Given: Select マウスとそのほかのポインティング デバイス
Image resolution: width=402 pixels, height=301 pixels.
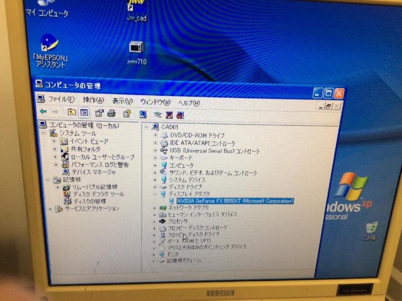Looking at the screenshot, I should [x=207, y=247].
